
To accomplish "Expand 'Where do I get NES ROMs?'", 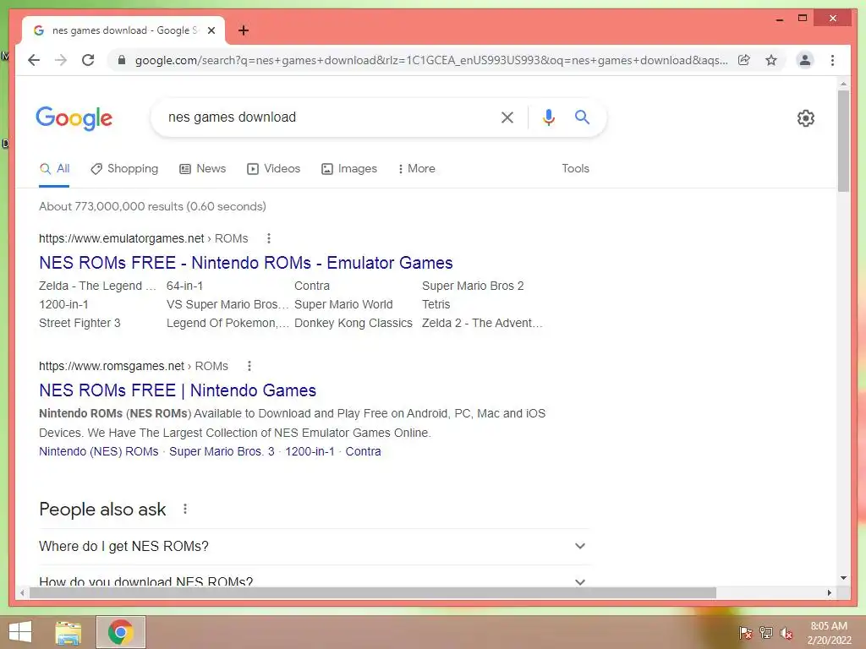I will click(314, 547).
